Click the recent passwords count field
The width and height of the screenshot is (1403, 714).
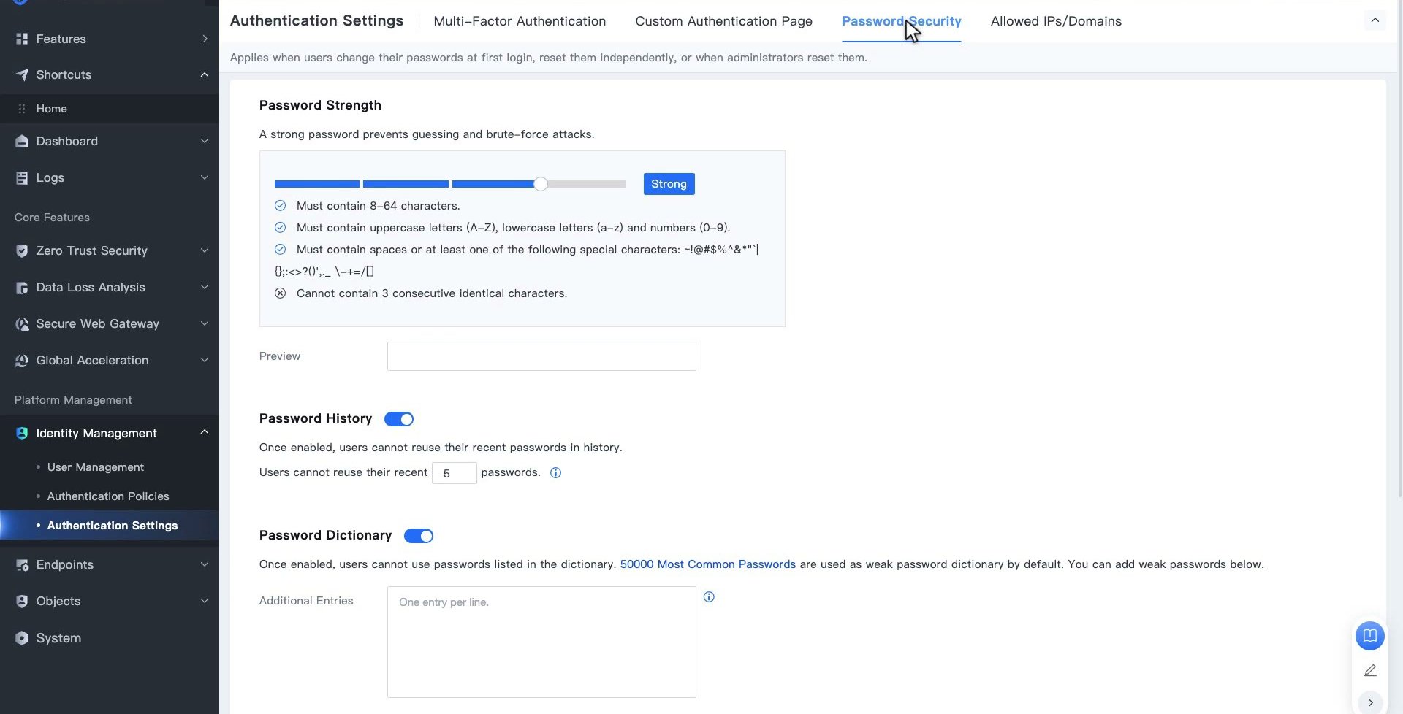point(454,473)
